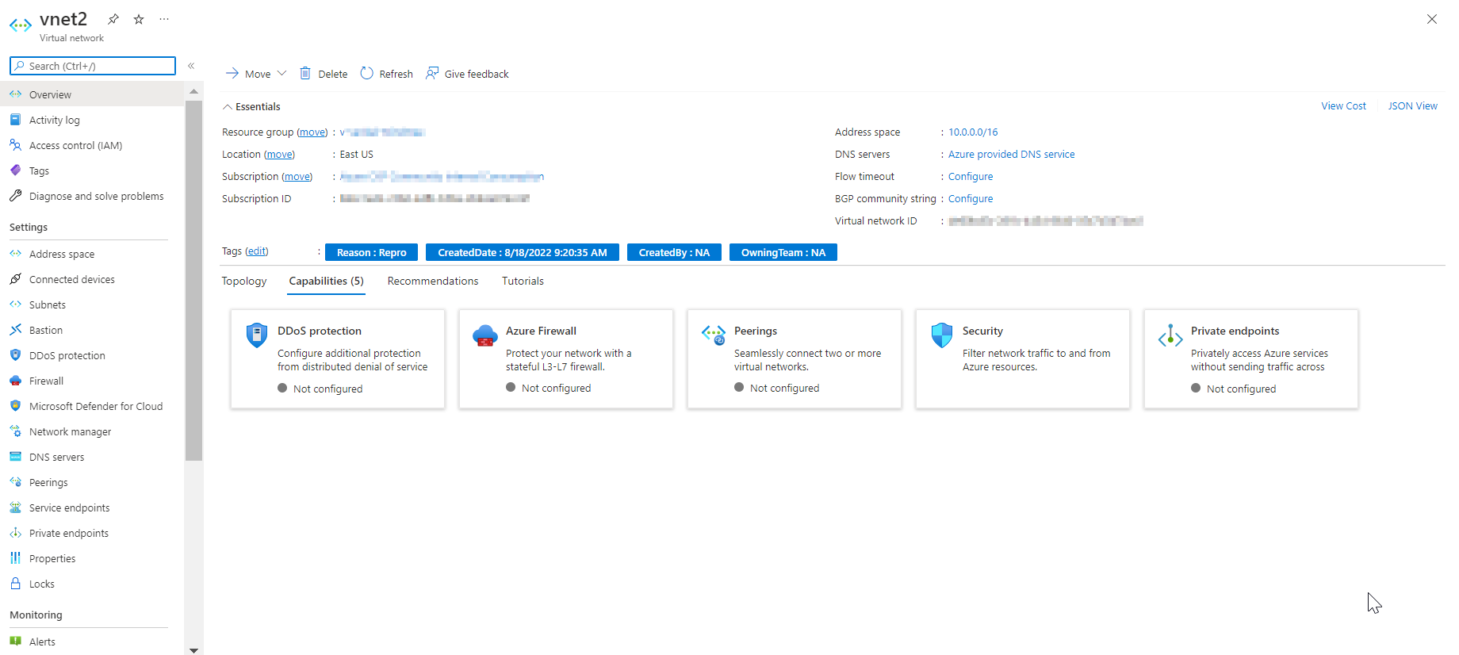Click the Give feedback icon
The width and height of the screenshot is (1459, 655).
(x=432, y=74)
